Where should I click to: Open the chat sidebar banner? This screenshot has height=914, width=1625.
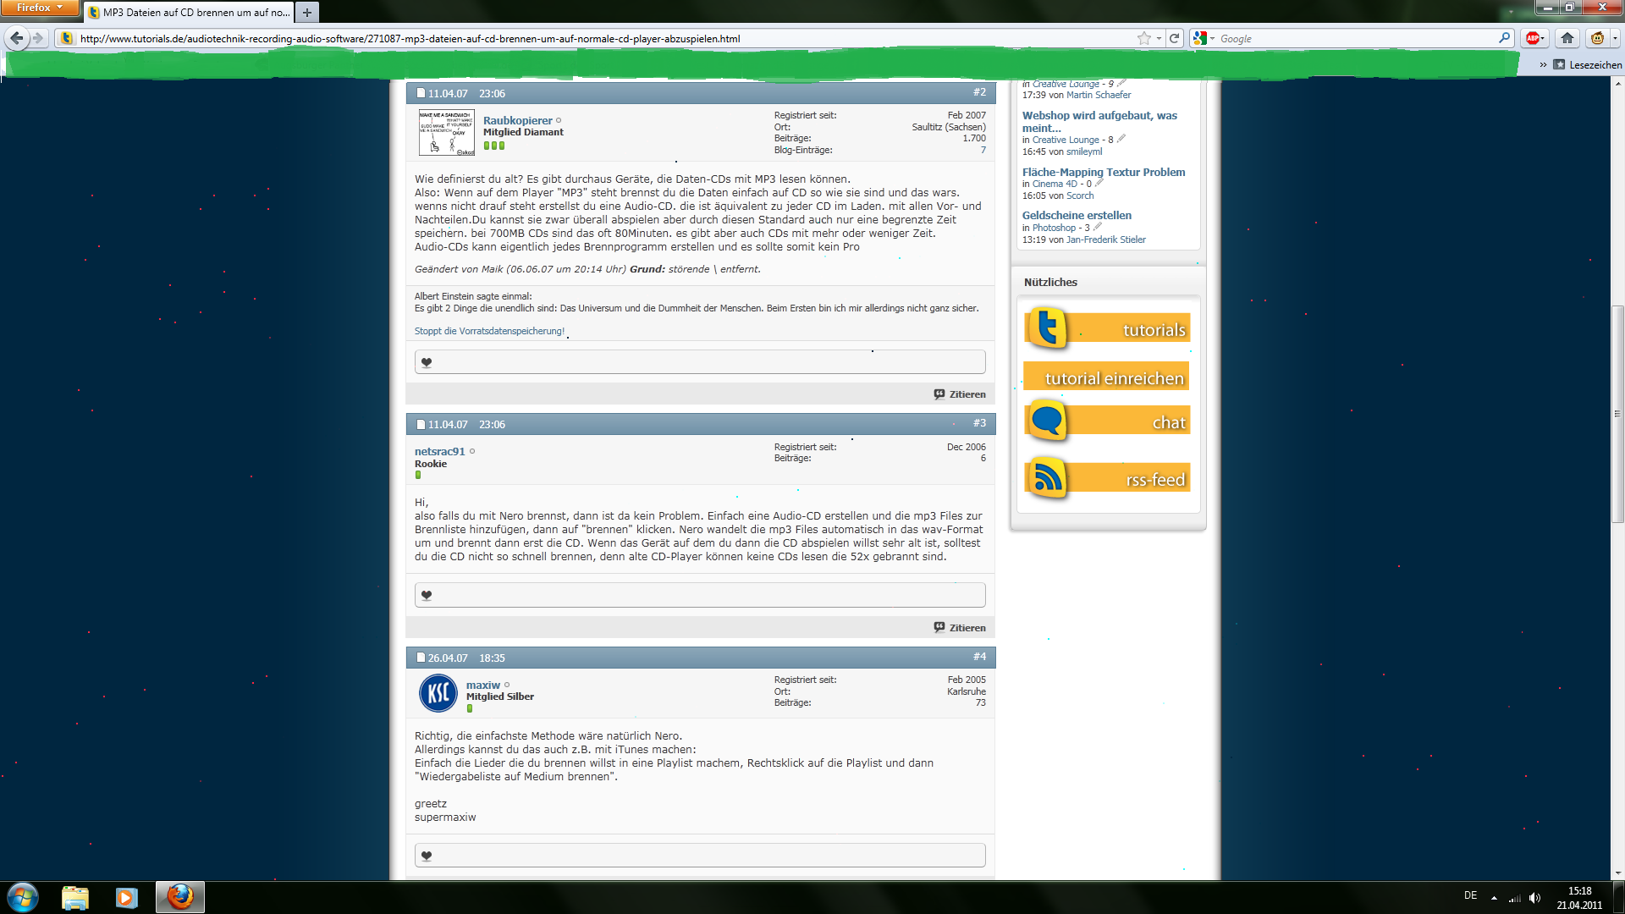[1108, 421]
